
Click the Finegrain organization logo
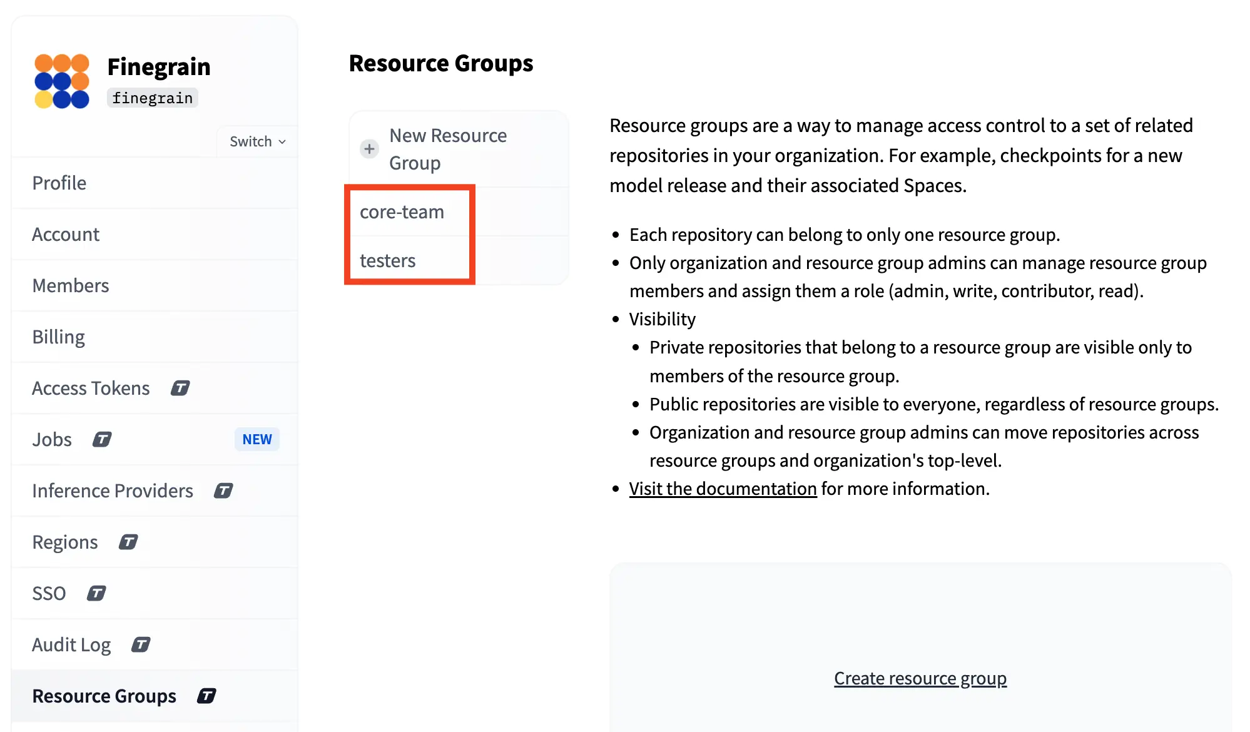[61, 81]
